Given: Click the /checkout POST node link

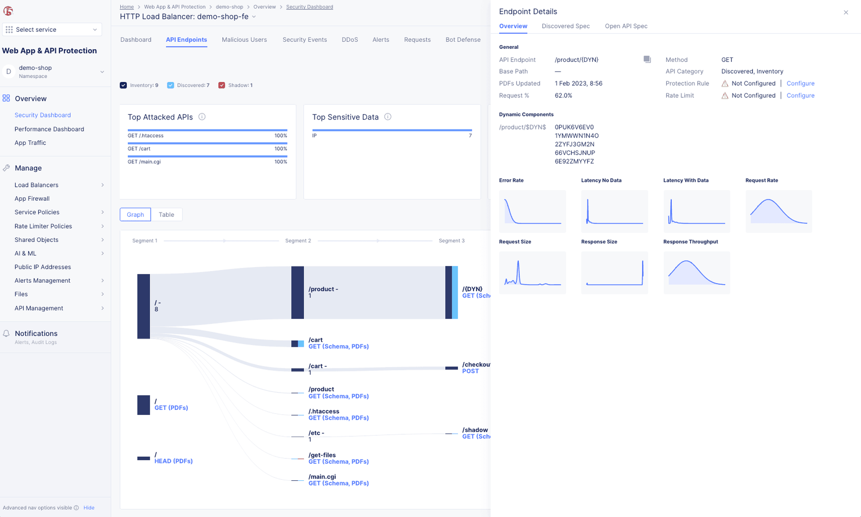Looking at the screenshot, I should click(x=470, y=371).
